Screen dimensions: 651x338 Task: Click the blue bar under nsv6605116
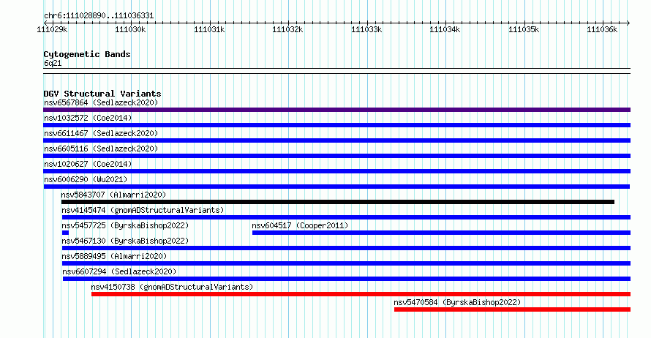coord(336,156)
